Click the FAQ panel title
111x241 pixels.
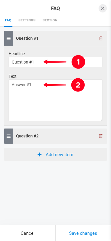tap(56, 8)
